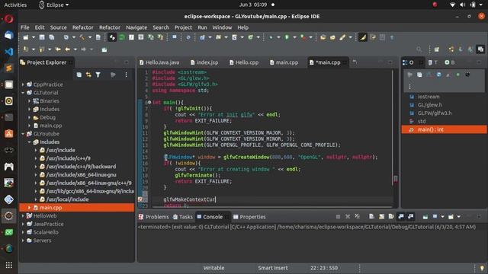
Task: Select main() : int in the Outline
Action: pos(444,129)
